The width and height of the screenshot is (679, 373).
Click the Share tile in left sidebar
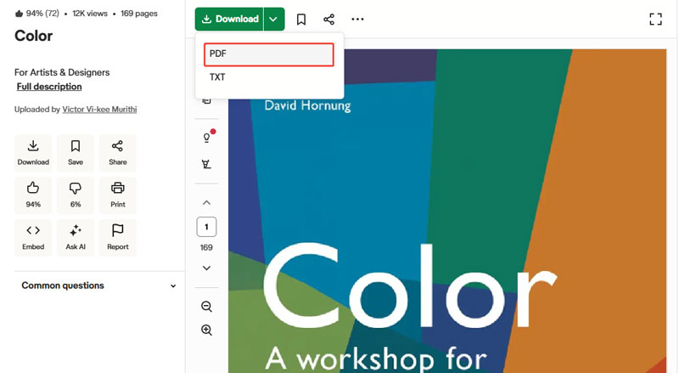[x=118, y=153]
